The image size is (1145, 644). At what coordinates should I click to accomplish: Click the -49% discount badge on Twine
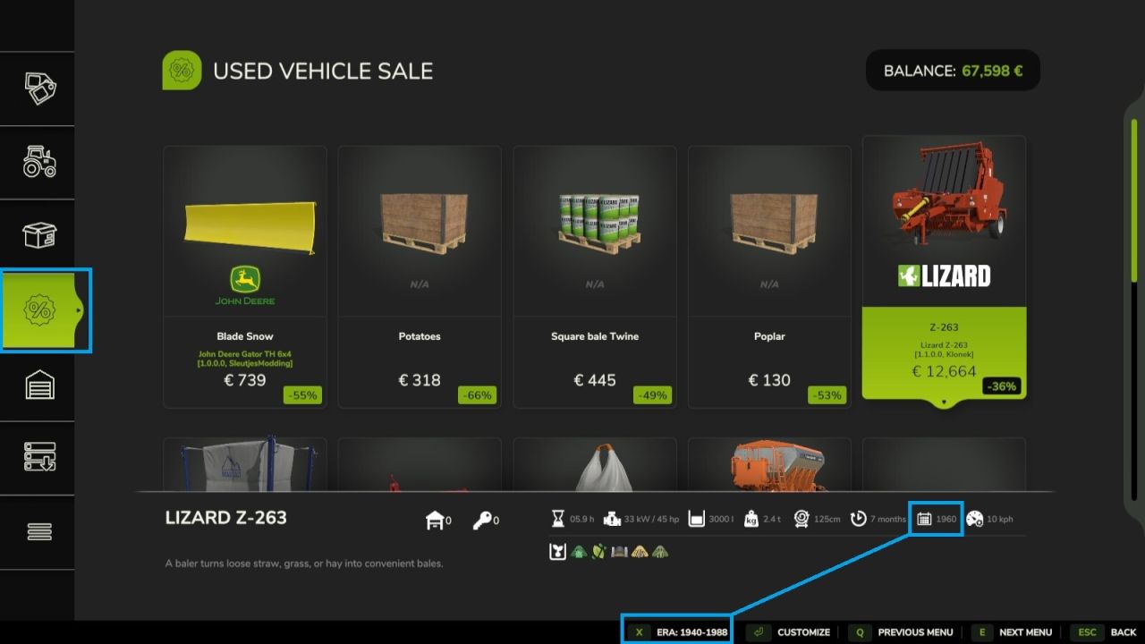tap(652, 395)
